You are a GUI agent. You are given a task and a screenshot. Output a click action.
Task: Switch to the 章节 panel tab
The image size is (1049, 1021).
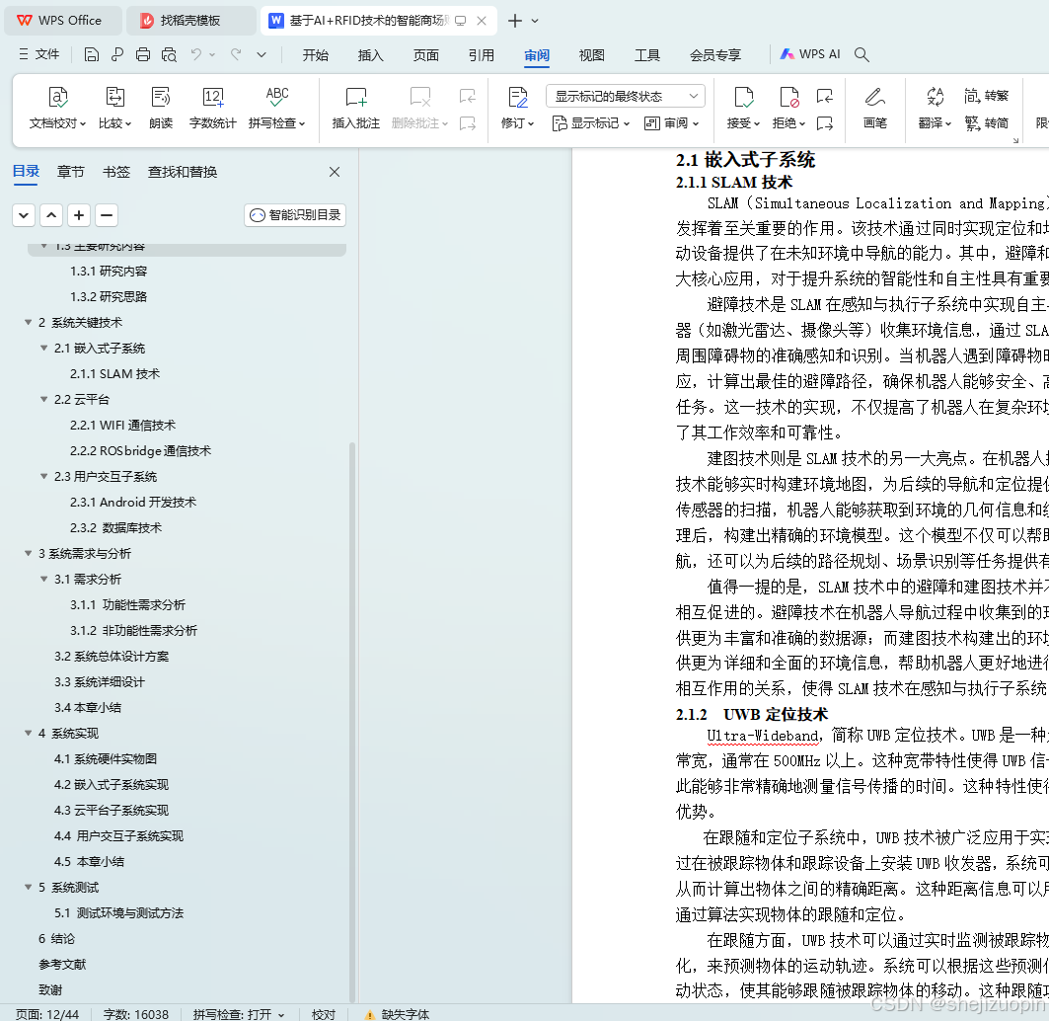70,172
